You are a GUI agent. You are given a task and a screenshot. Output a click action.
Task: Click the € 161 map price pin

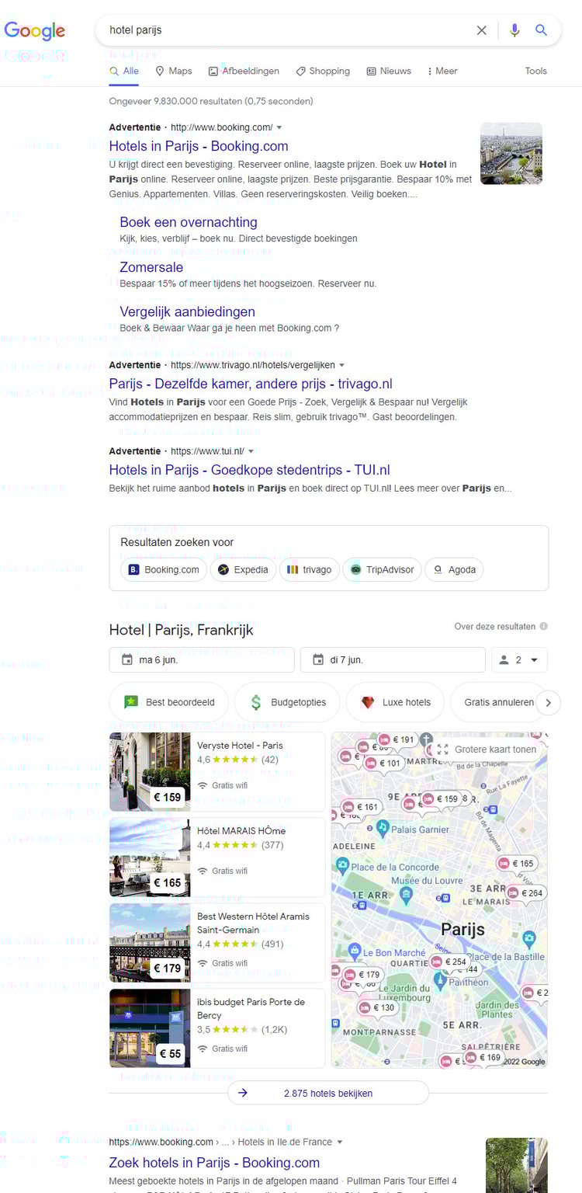(x=362, y=807)
